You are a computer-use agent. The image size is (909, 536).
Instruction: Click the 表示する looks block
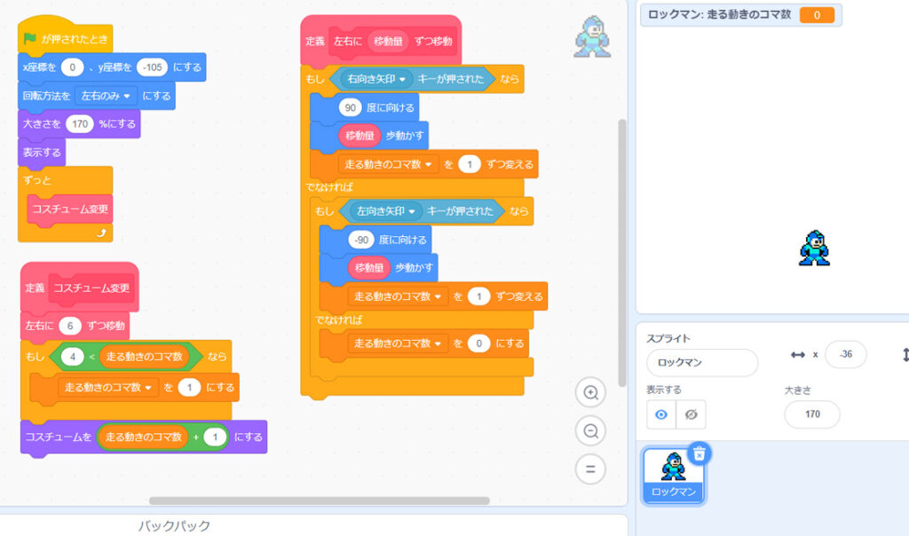pos(42,153)
